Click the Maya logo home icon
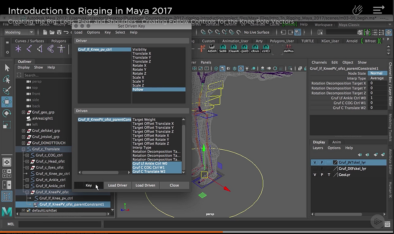 coord(7,212)
